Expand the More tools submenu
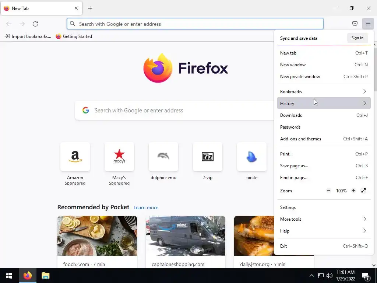The image size is (377, 283). (324, 219)
